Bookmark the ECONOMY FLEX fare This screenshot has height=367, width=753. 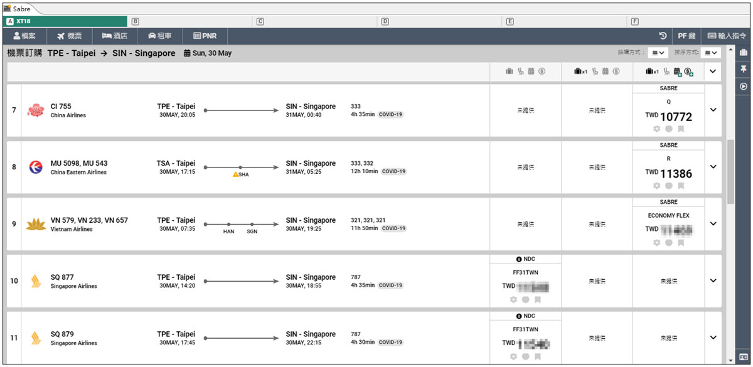point(681,243)
